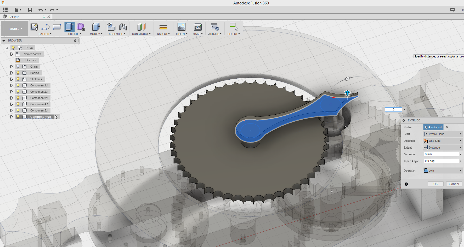Select the Rectangle sketch tool
464x247 pixels.
[57, 27]
